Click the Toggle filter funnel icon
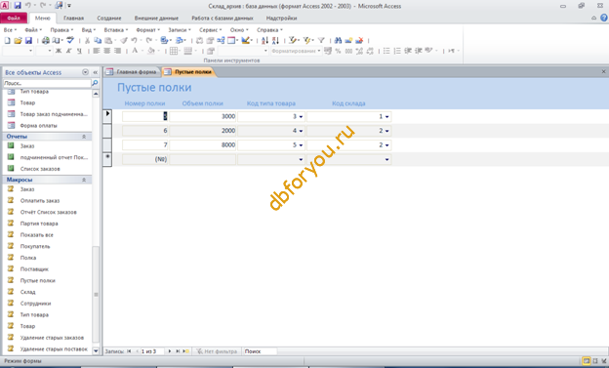 pos(321,40)
